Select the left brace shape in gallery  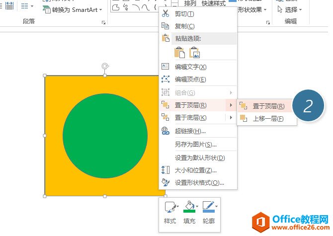[x=155, y=7]
